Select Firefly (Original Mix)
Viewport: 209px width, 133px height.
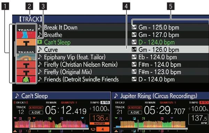pyautogui.click(x=123, y=72)
